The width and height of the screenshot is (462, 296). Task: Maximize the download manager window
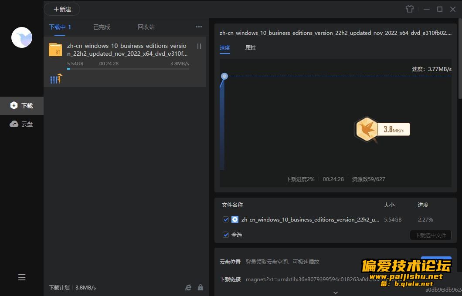440,9
